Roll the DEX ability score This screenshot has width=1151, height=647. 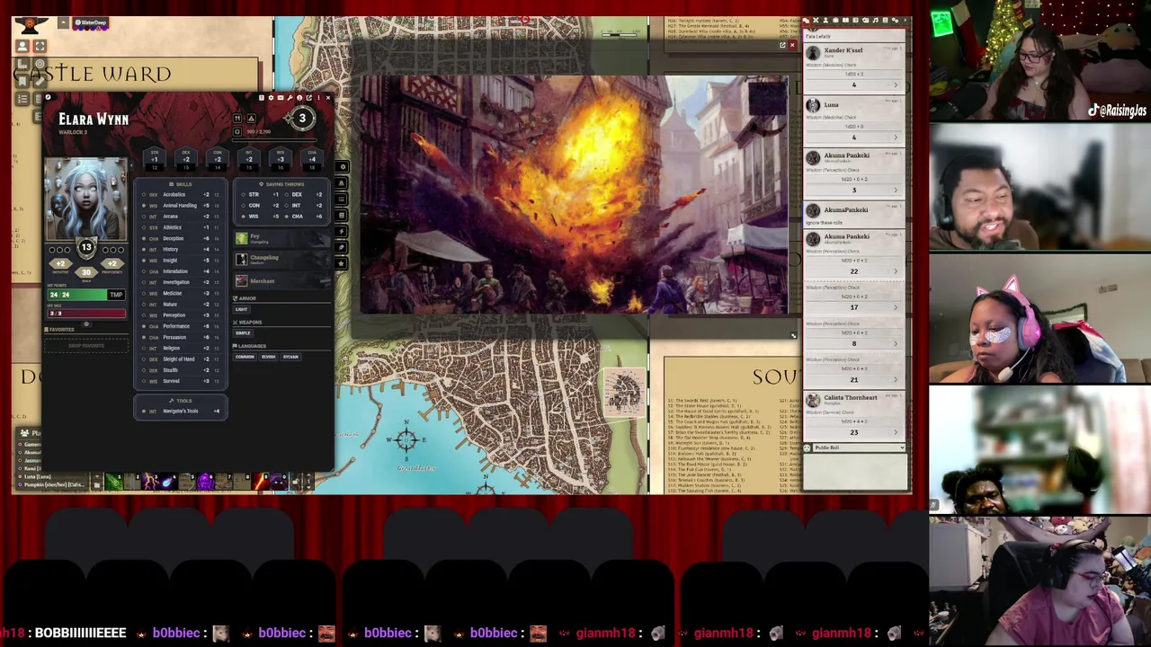click(x=186, y=159)
